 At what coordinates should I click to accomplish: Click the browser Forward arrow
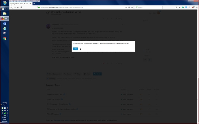point(15,7)
